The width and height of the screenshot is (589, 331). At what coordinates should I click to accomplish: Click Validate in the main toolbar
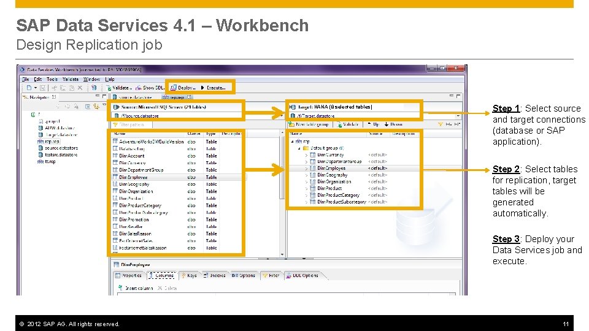point(118,88)
